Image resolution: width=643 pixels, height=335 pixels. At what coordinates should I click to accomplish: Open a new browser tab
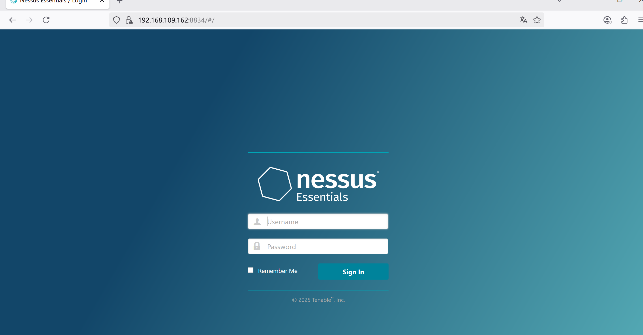click(120, 1)
